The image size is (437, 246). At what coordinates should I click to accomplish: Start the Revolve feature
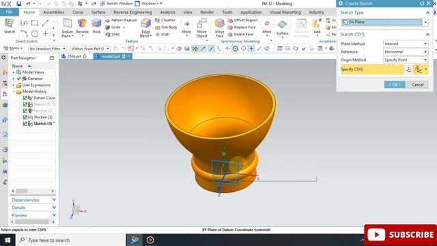(x=82, y=27)
